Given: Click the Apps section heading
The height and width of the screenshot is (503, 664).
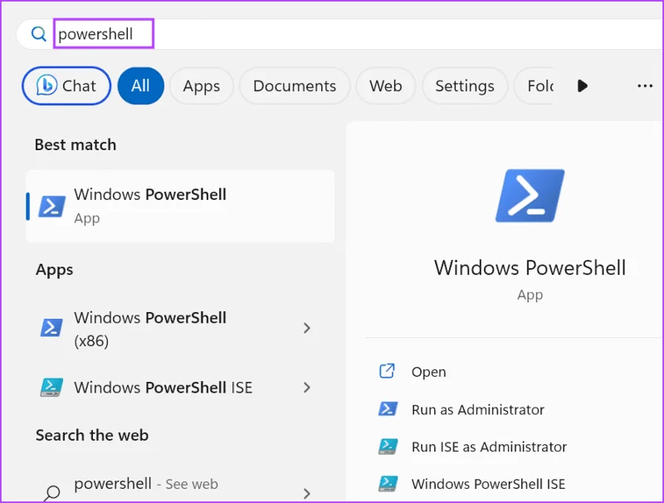Looking at the screenshot, I should [x=54, y=270].
